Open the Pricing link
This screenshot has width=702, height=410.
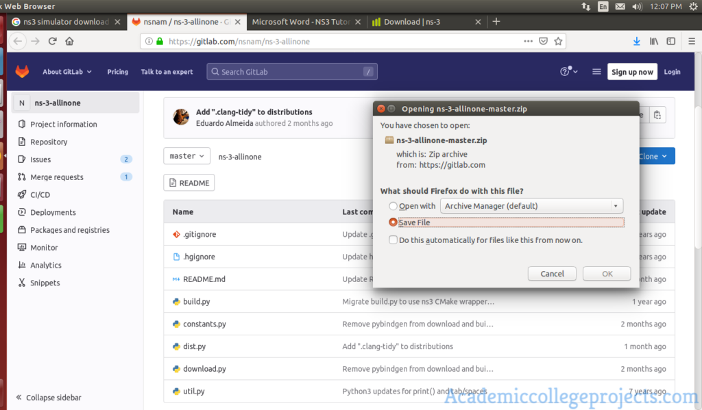[x=118, y=72]
